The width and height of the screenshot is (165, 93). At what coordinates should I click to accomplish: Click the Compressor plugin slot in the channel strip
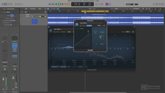pos(15,45)
